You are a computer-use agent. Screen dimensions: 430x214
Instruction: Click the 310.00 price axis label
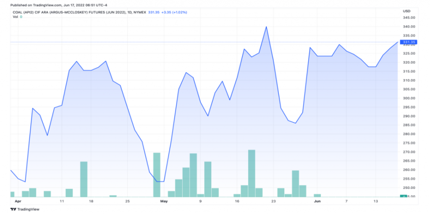408,80
